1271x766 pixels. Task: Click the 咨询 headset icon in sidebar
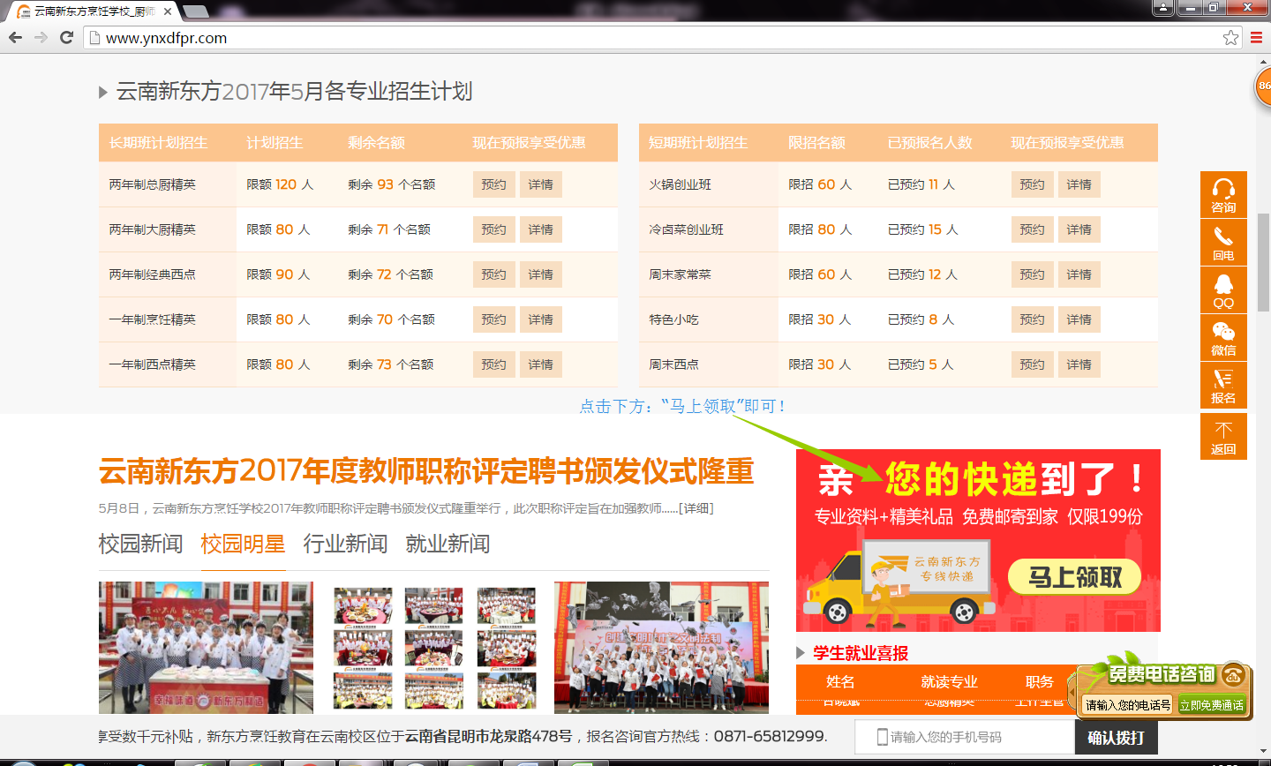[x=1223, y=194]
